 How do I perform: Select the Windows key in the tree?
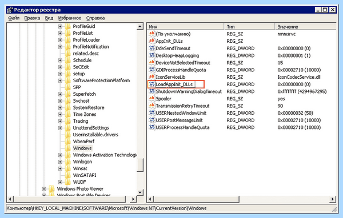[x=82, y=148]
